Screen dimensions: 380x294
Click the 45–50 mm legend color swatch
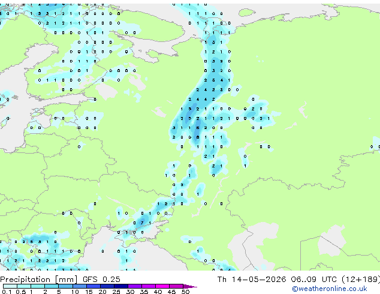pos(176,286)
